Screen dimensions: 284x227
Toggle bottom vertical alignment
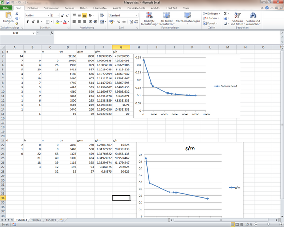point(84,15)
